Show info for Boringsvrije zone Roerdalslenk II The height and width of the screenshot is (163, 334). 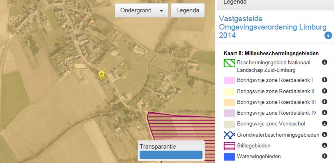324,91
